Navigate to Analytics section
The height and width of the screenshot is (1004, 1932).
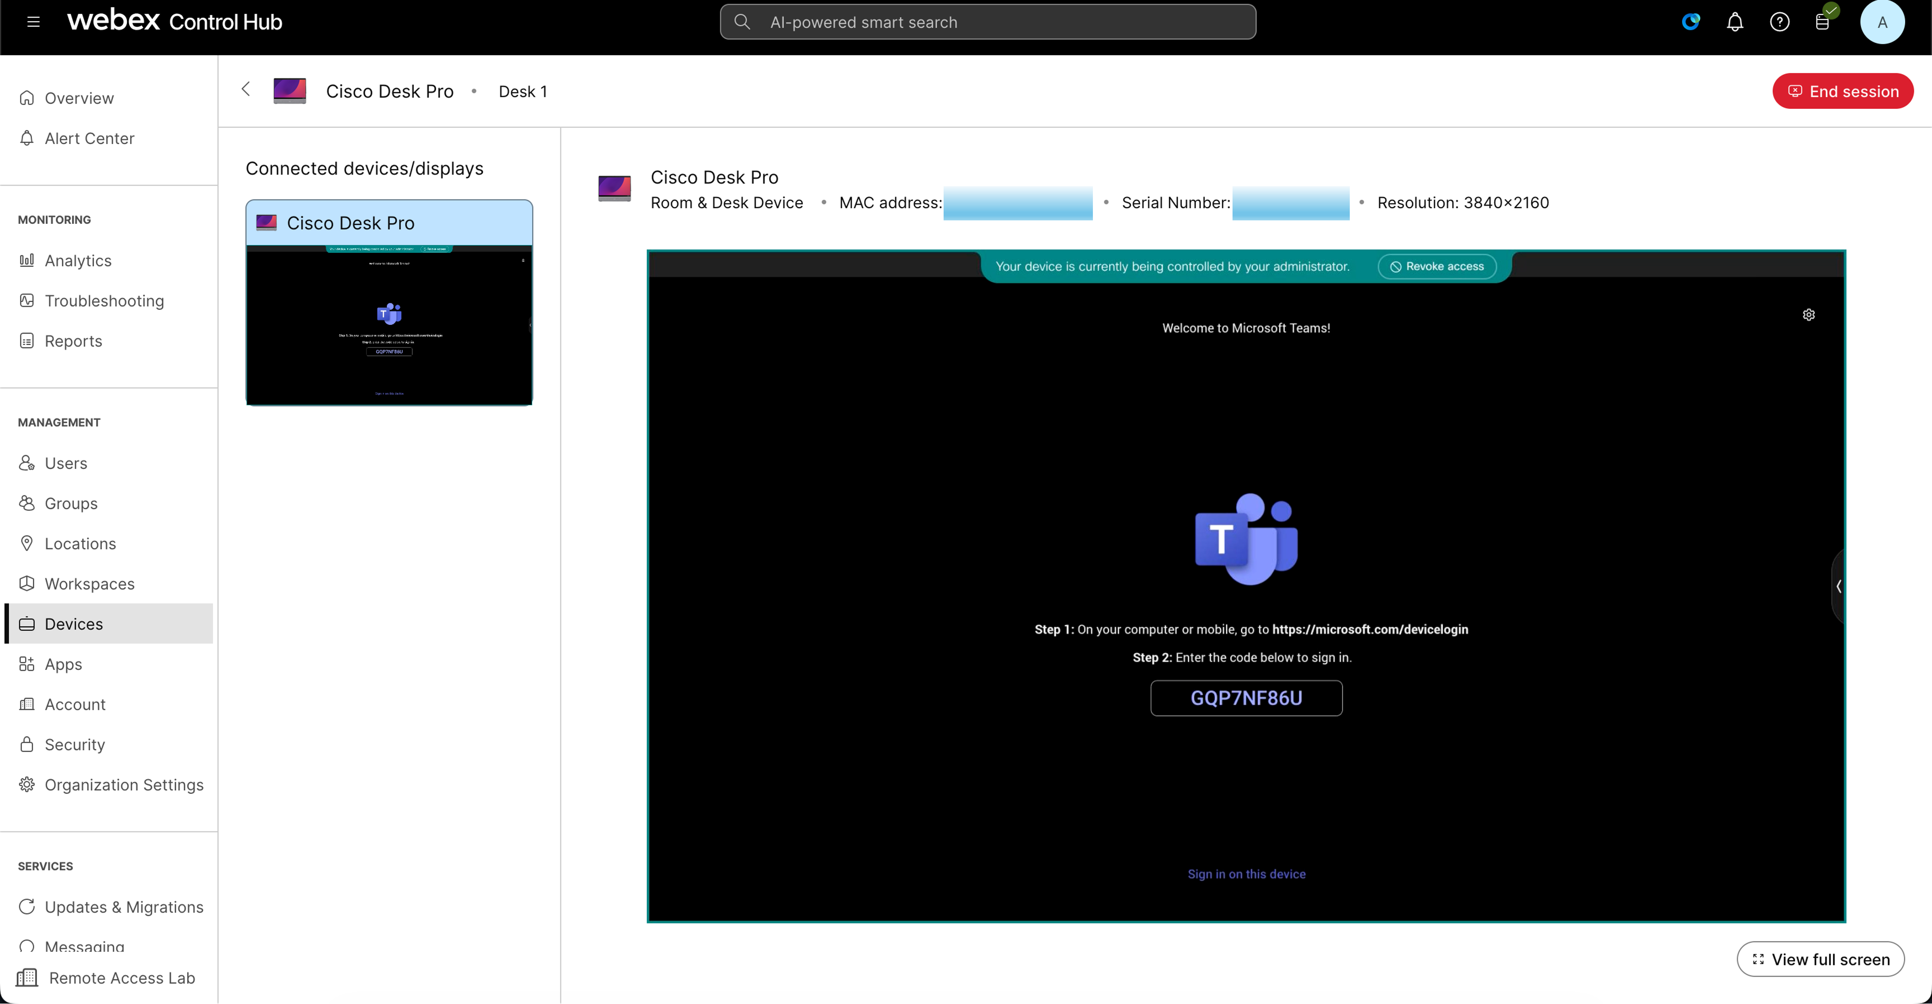(x=78, y=260)
